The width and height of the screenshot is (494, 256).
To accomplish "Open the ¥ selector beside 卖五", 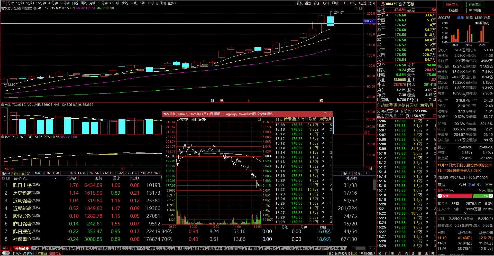I will click(x=387, y=15).
